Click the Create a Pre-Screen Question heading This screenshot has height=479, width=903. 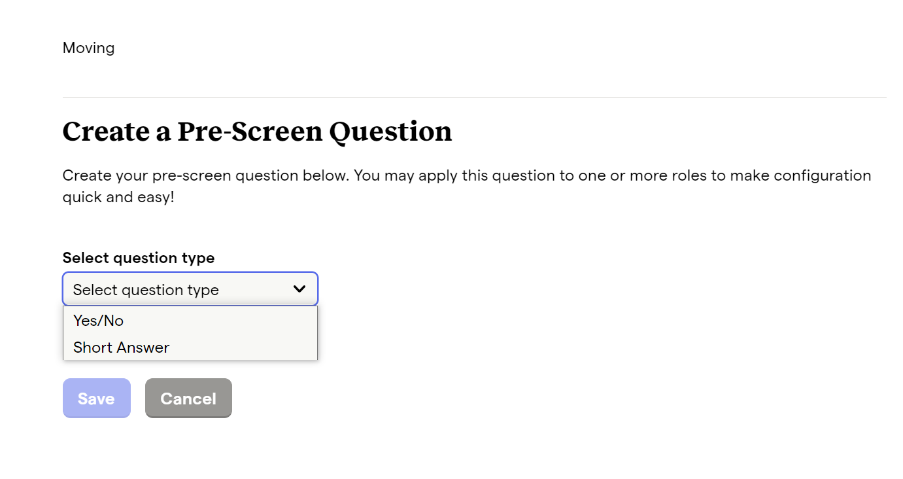click(257, 132)
